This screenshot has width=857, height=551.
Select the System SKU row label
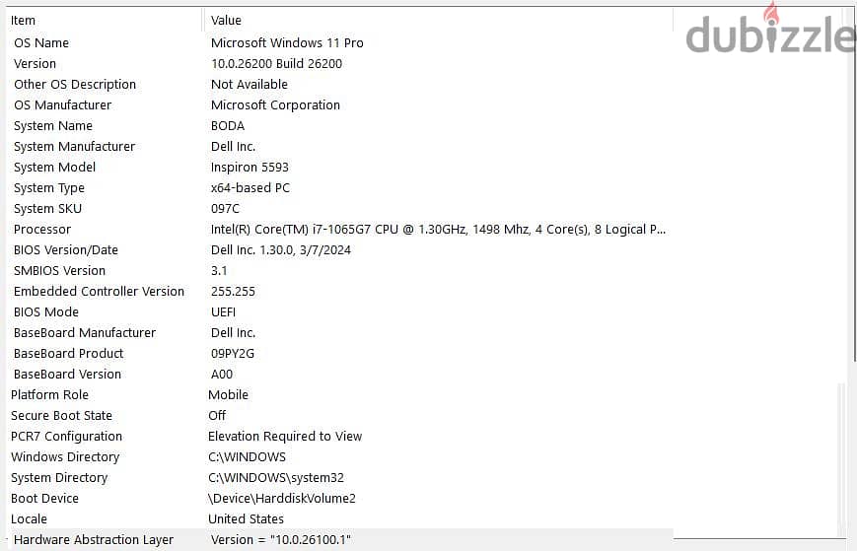47,209
